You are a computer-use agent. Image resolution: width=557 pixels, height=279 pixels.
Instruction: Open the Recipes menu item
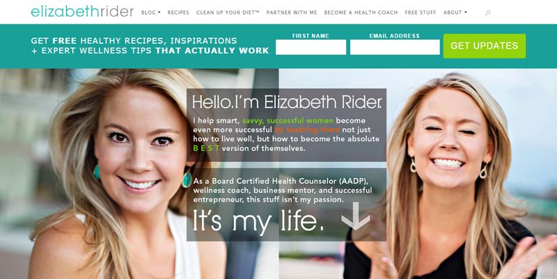[x=178, y=13]
